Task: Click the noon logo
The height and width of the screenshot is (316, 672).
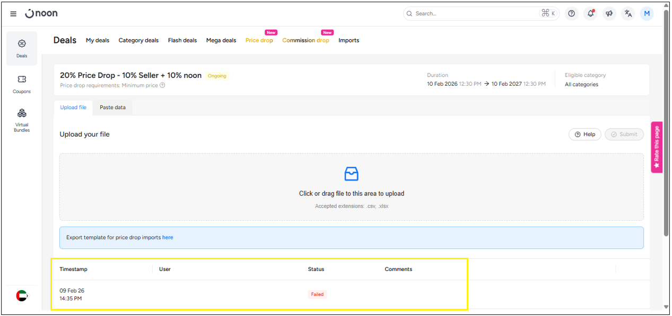Action: click(x=41, y=14)
